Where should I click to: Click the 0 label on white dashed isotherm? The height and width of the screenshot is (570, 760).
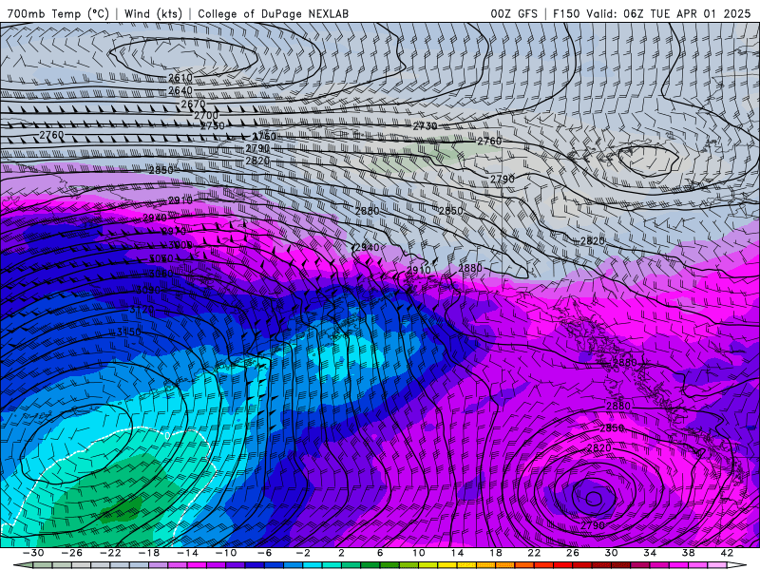tap(168, 436)
